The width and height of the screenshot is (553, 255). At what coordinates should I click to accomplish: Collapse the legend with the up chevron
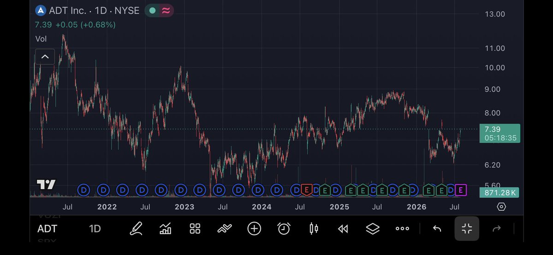click(45, 57)
